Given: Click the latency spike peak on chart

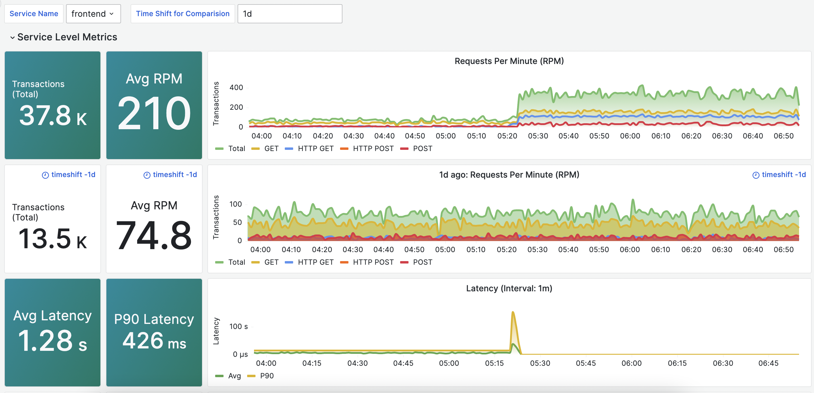Looking at the screenshot, I should [x=512, y=312].
